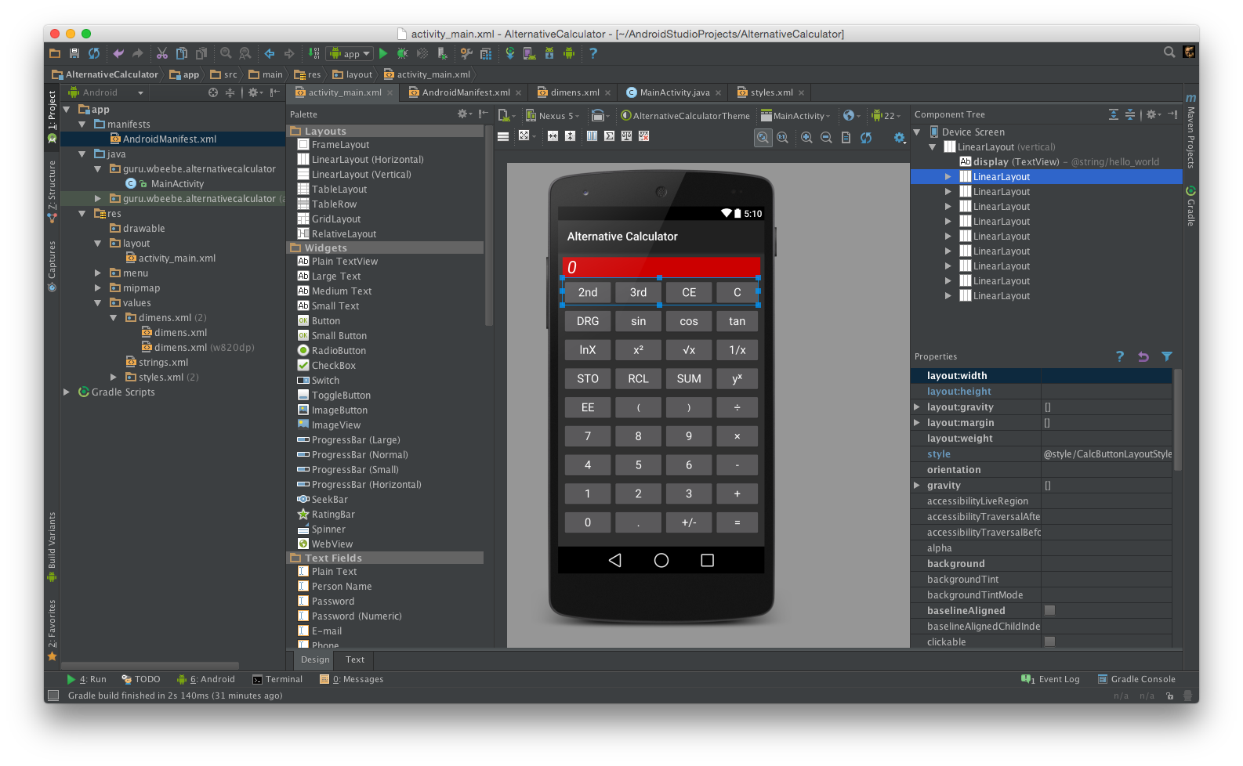The height and width of the screenshot is (766, 1243).
Task: Click the CE button in calculator preview
Action: point(689,292)
